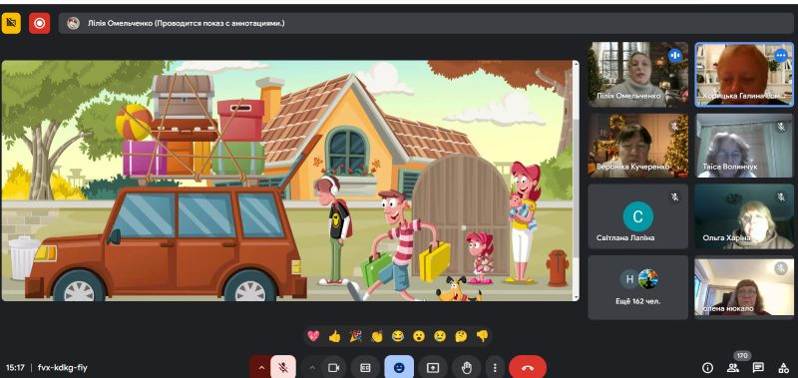Open meeting details info panel
The image size is (798, 378).
point(707,367)
